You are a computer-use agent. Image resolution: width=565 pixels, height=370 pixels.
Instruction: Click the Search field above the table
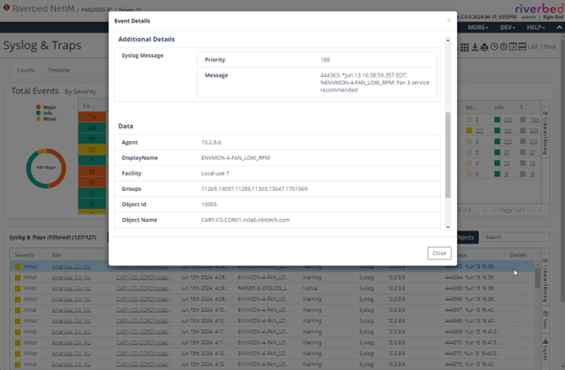point(505,237)
